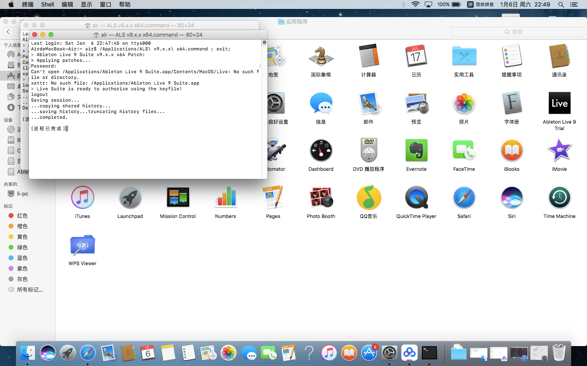Select the iTunes app in Finder window
Image resolution: width=587 pixels, height=366 pixels.
82,198
